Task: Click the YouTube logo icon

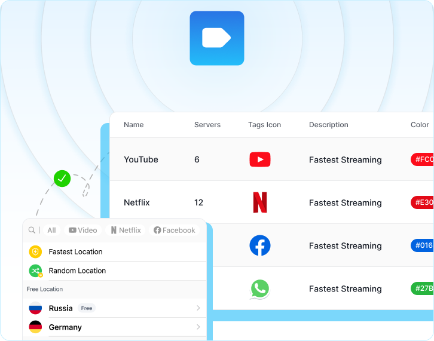Action: coord(259,159)
